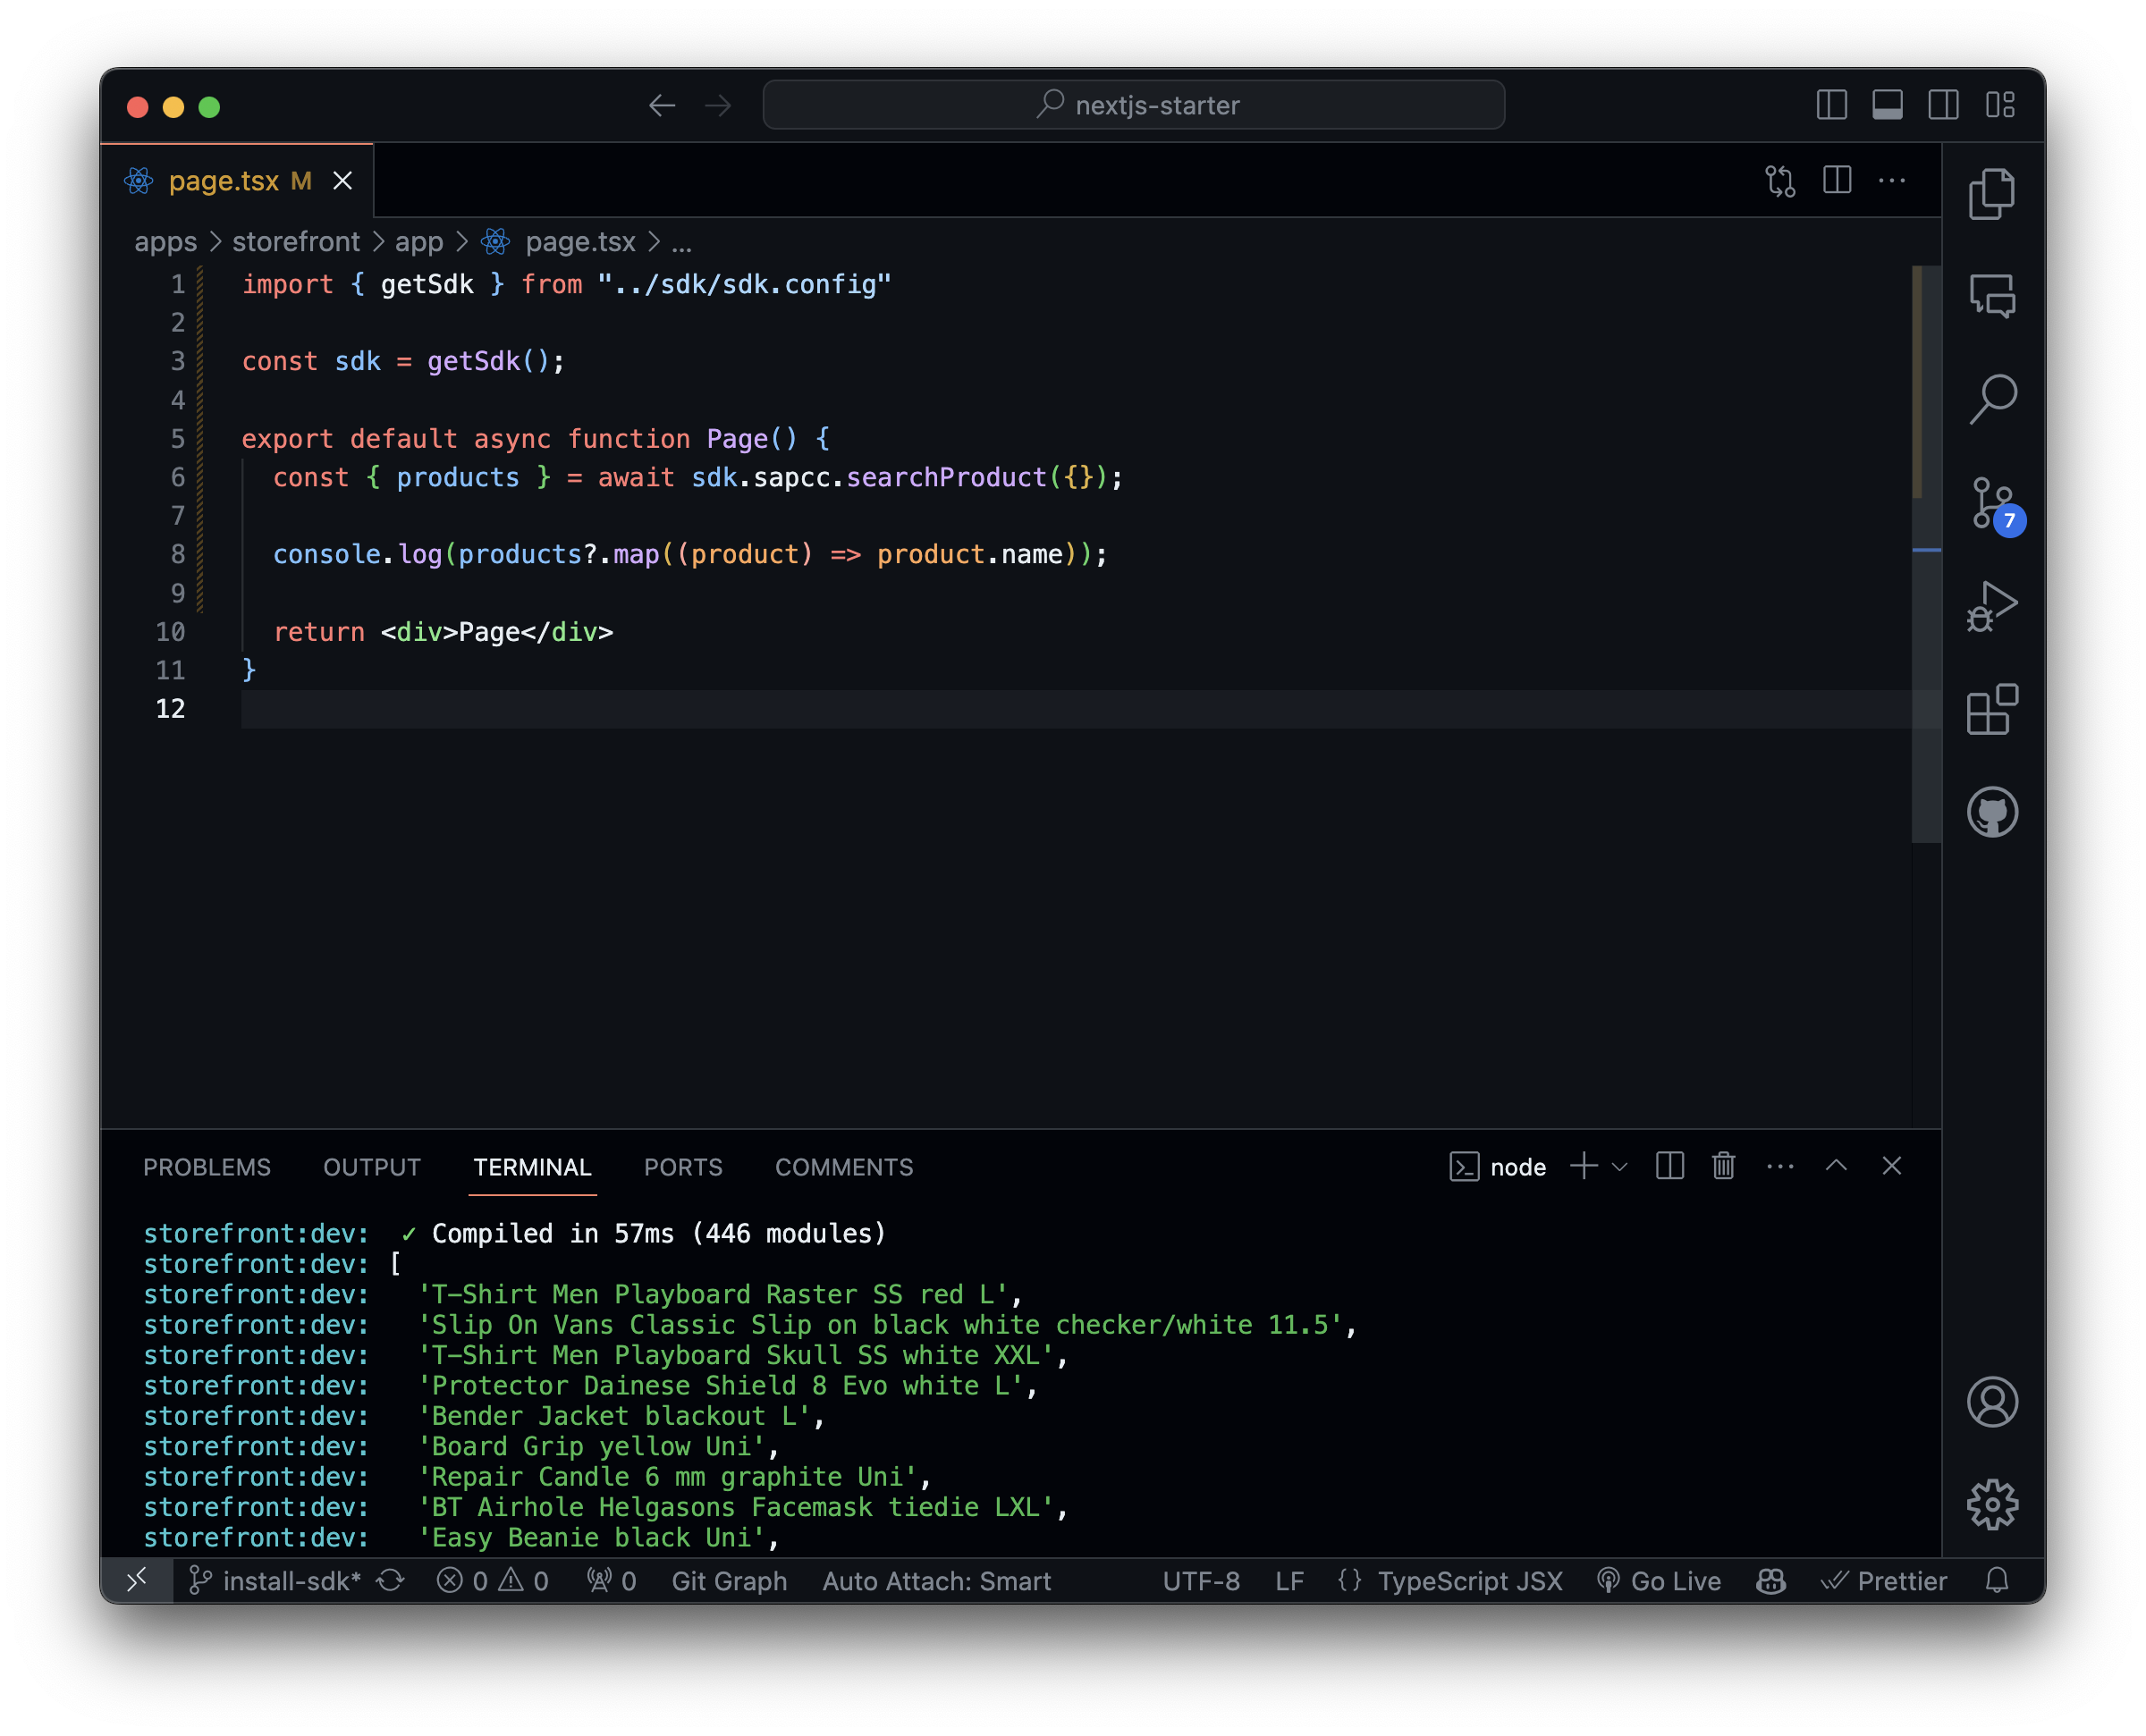
Task: Change the LF end of line sequence
Action: click(x=1289, y=1581)
